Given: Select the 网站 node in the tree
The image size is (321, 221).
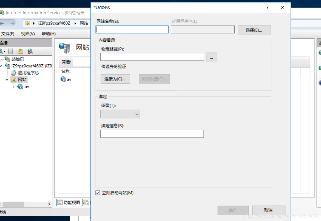Looking at the screenshot, I should point(22,79).
